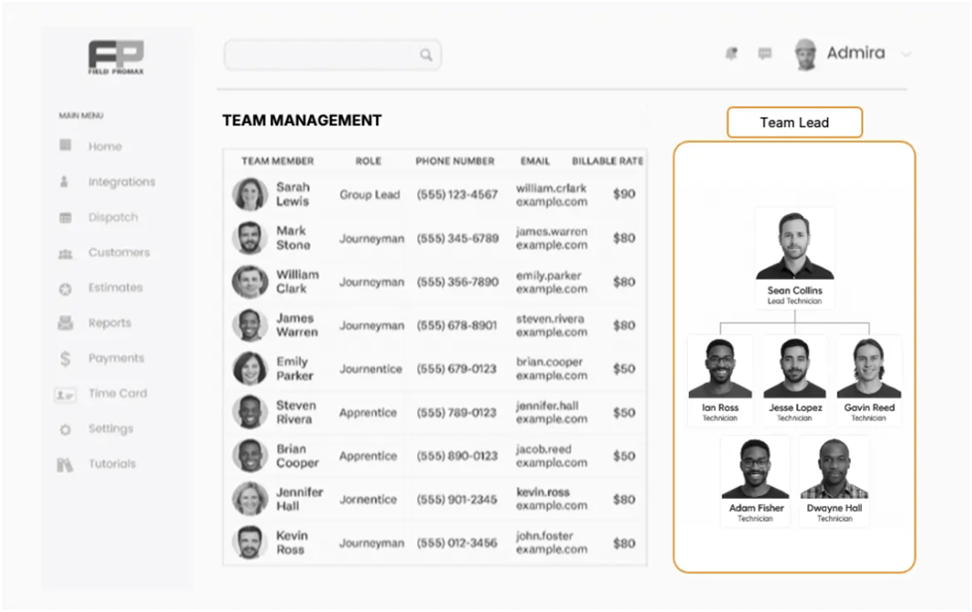Open the chat messages icon
Image resolution: width=972 pixels, height=612 pixels.
click(x=764, y=55)
